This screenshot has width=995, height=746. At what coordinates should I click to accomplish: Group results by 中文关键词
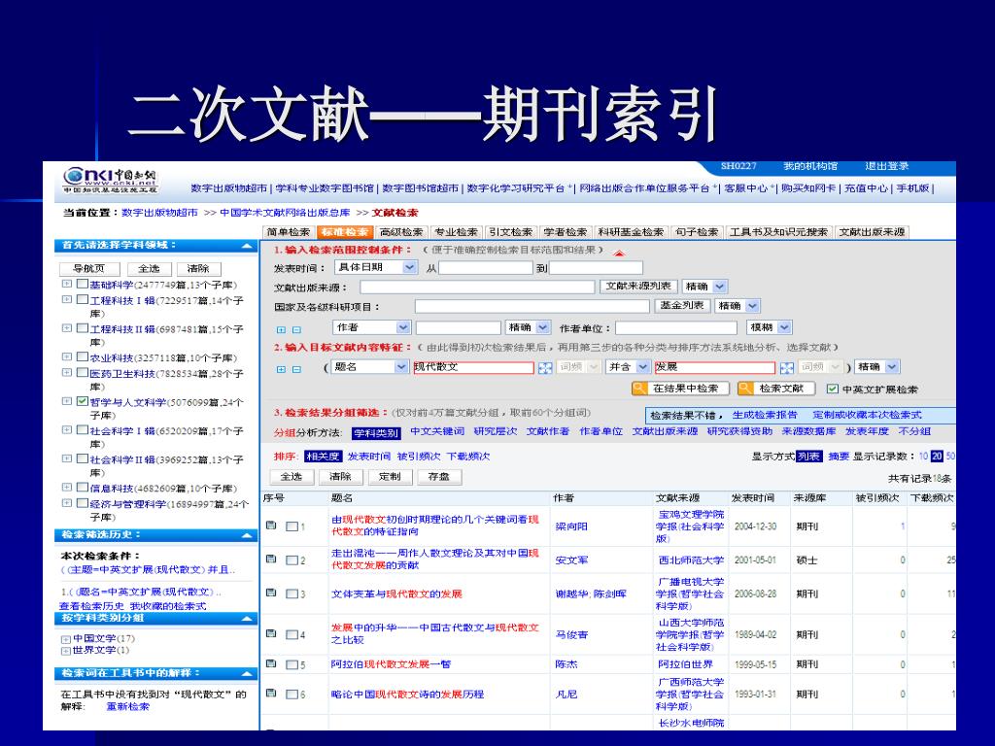click(437, 431)
